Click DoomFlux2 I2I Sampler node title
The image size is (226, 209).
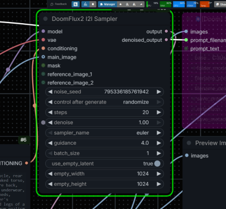click(x=85, y=19)
